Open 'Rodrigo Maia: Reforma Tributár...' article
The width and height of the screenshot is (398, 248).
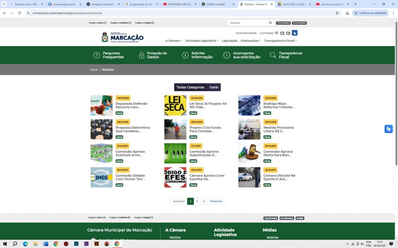279,105
